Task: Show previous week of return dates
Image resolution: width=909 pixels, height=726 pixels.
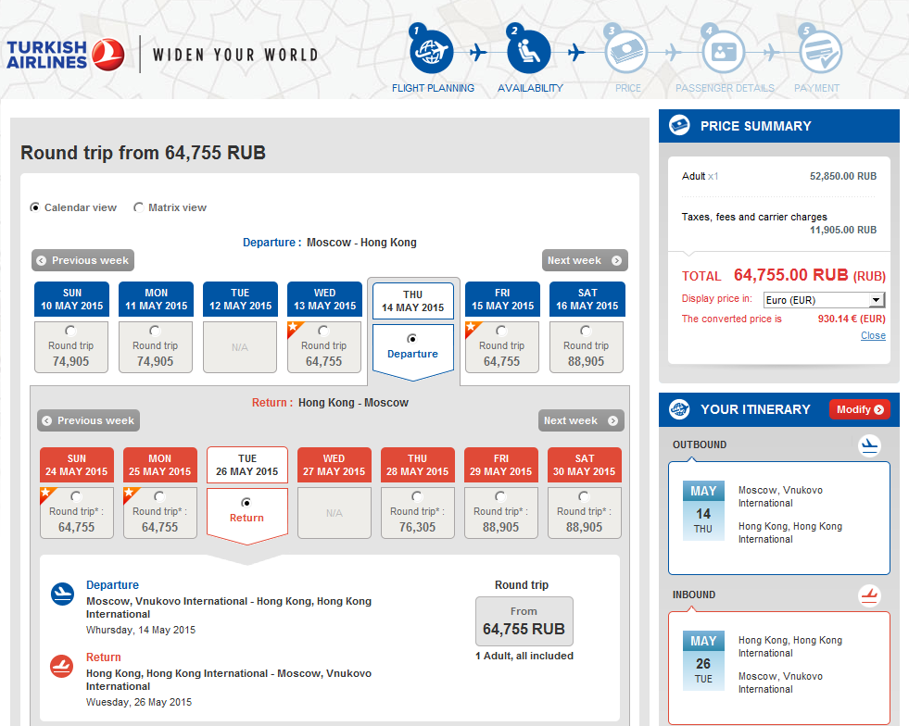Action: pyautogui.click(x=88, y=420)
